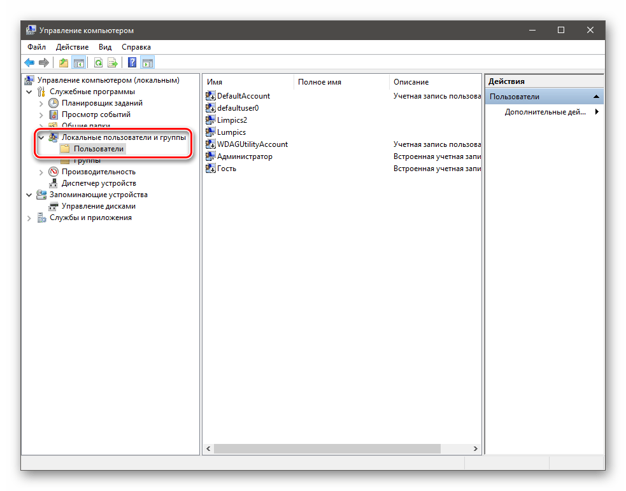The width and height of the screenshot is (626, 491).
Task: Click the horizontal scrollbar left arrow
Action: 208,449
